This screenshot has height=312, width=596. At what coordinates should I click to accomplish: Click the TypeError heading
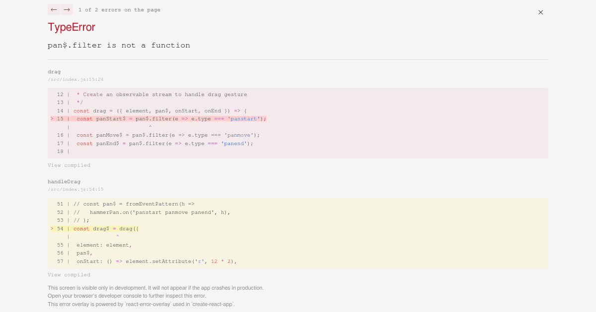71,27
